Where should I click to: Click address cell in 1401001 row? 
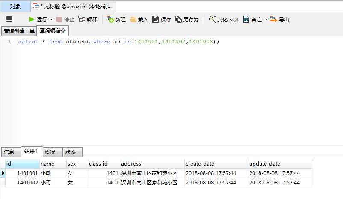point(152,173)
